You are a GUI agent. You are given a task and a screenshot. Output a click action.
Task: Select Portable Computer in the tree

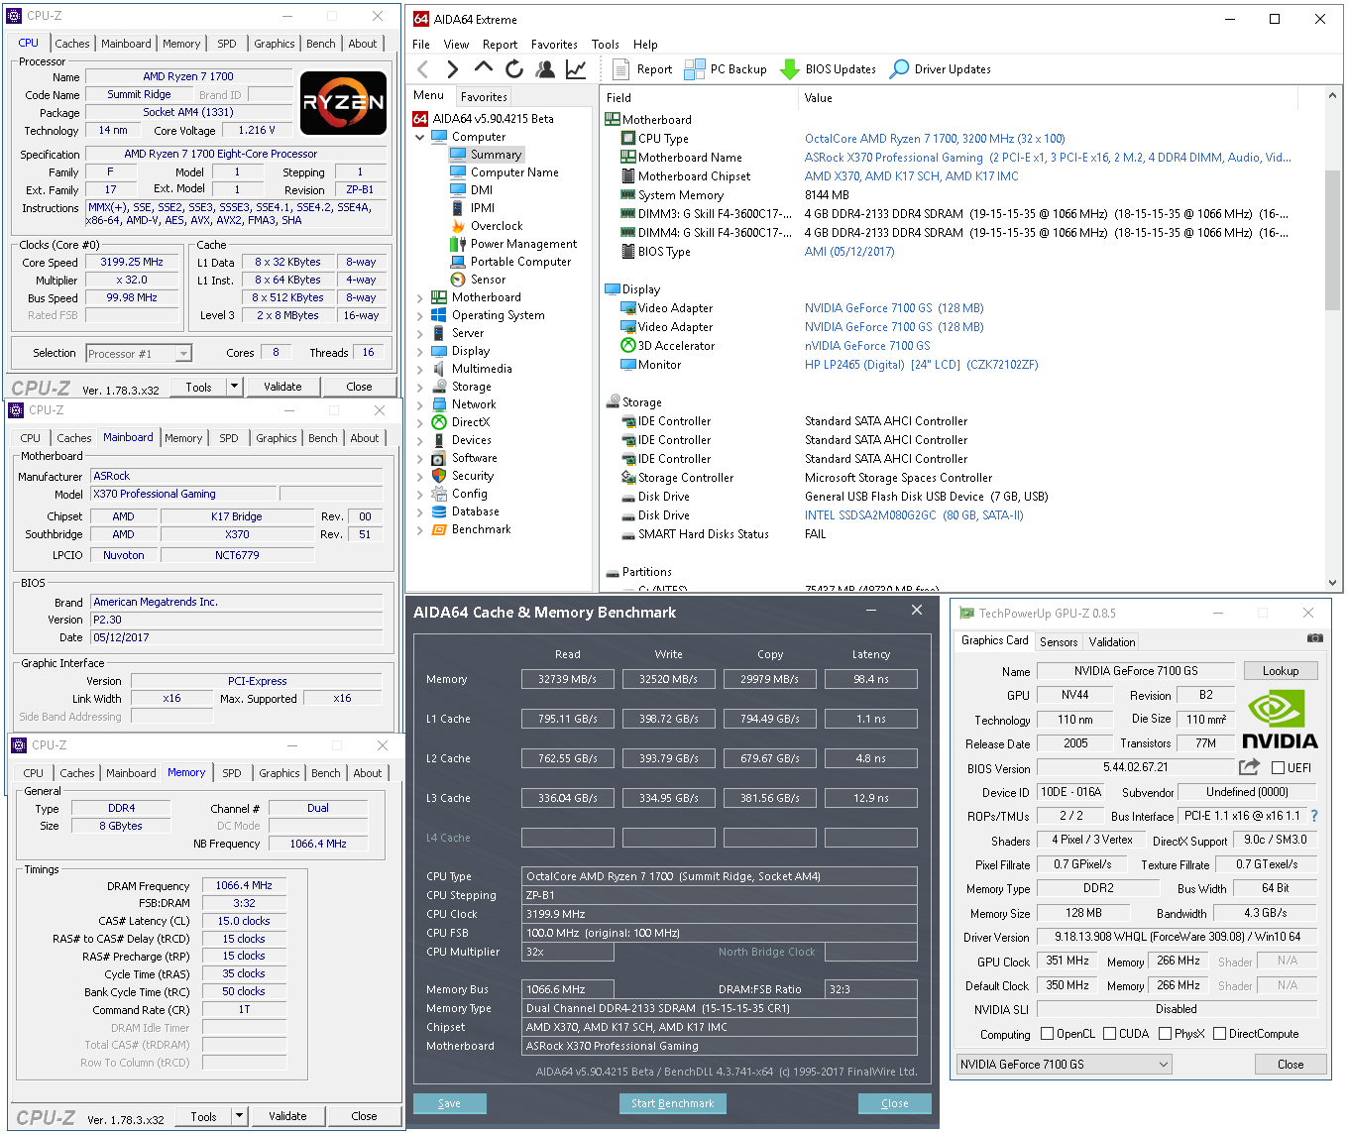click(x=520, y=262)
